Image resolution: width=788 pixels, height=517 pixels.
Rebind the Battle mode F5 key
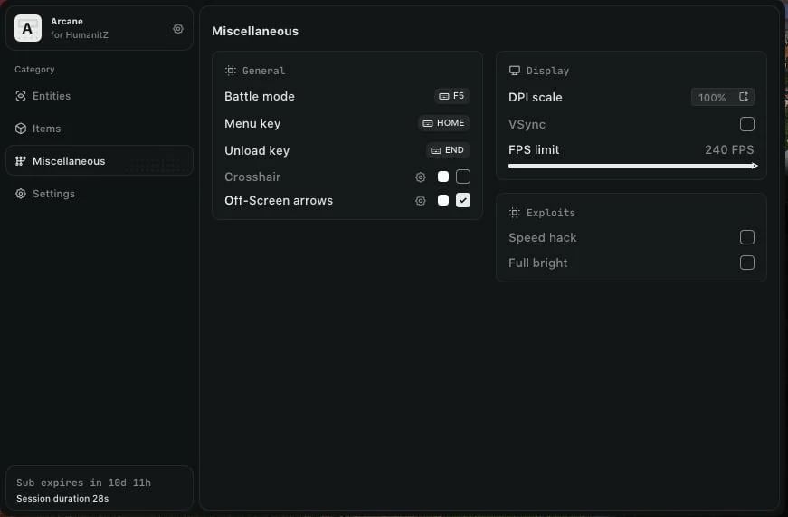(452, 96)
